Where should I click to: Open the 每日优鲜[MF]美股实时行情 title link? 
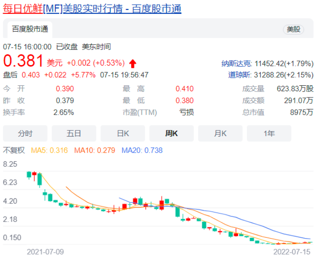click(x=92, y=9)
